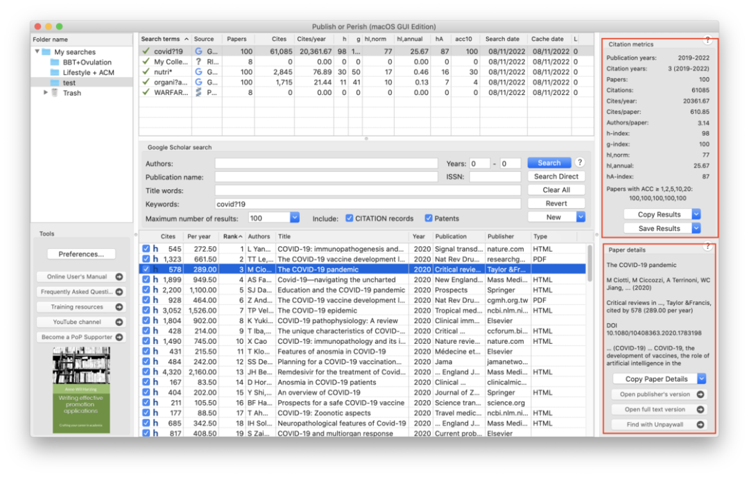
Task: Uncheck the paper ranked 2 by TT Le
Action: click(146, 259)
